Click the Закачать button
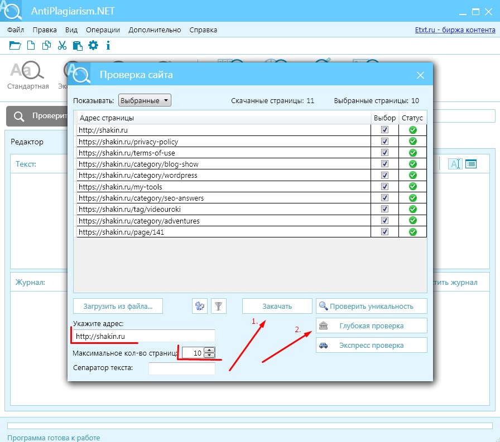This screenshot has height=442, width=500. click(x=277, y=306)
